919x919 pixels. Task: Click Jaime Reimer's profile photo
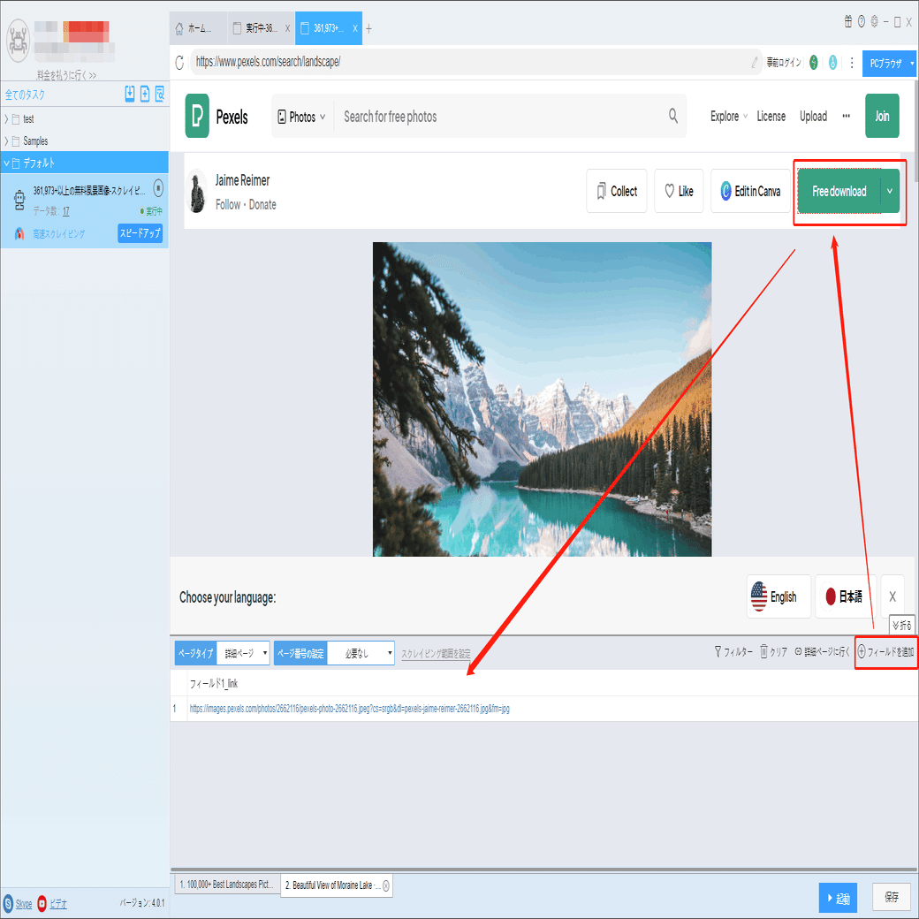click(197, 192)
